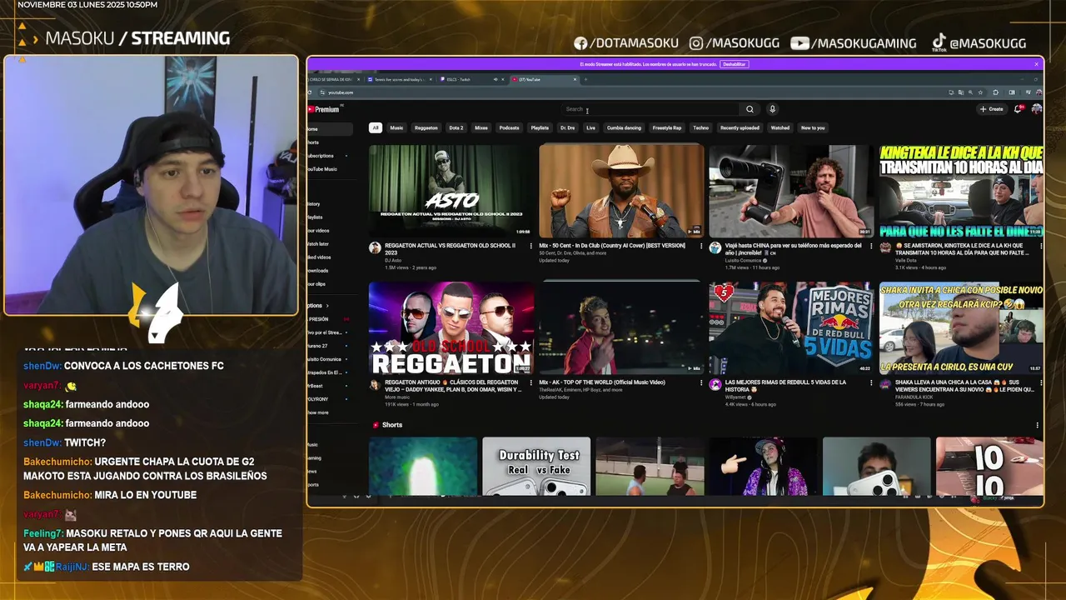The image size is (1066, 600).
Task: Open the 50 Cent cowboy mix thumbnail
Action: click(x=620, y=191)
